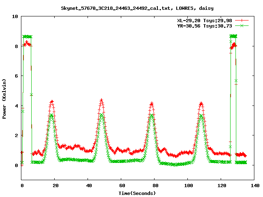Click the plot title Skynet_57670_3C218_24463_24492_cal.txt
The image size is (263, 197).
137,8
